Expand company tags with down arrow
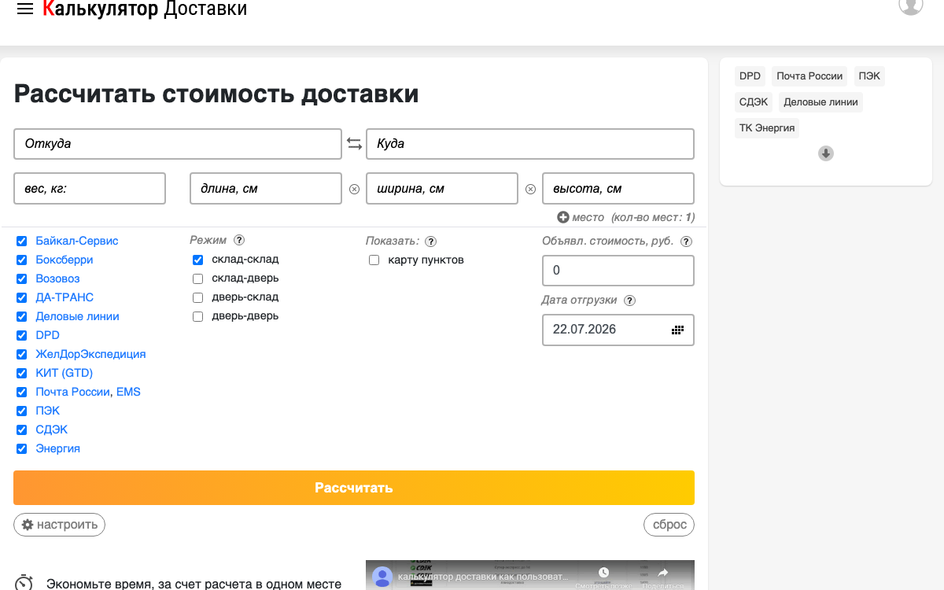944x590 pixels. coord(826,153)
